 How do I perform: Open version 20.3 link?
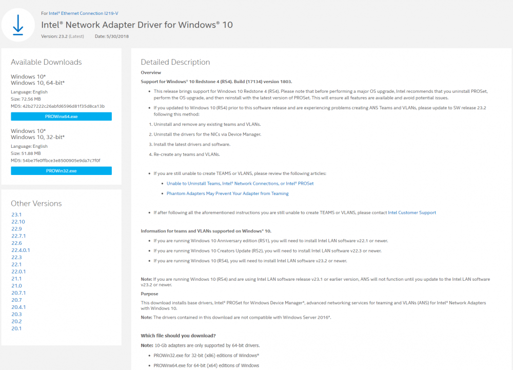[16, 315]
